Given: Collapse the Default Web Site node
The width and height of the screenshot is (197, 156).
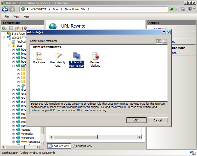Looking at the screenshot, I should (x=13, y=66).
